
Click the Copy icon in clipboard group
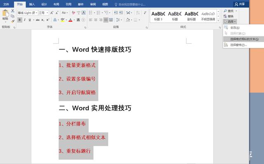point(13,16)
